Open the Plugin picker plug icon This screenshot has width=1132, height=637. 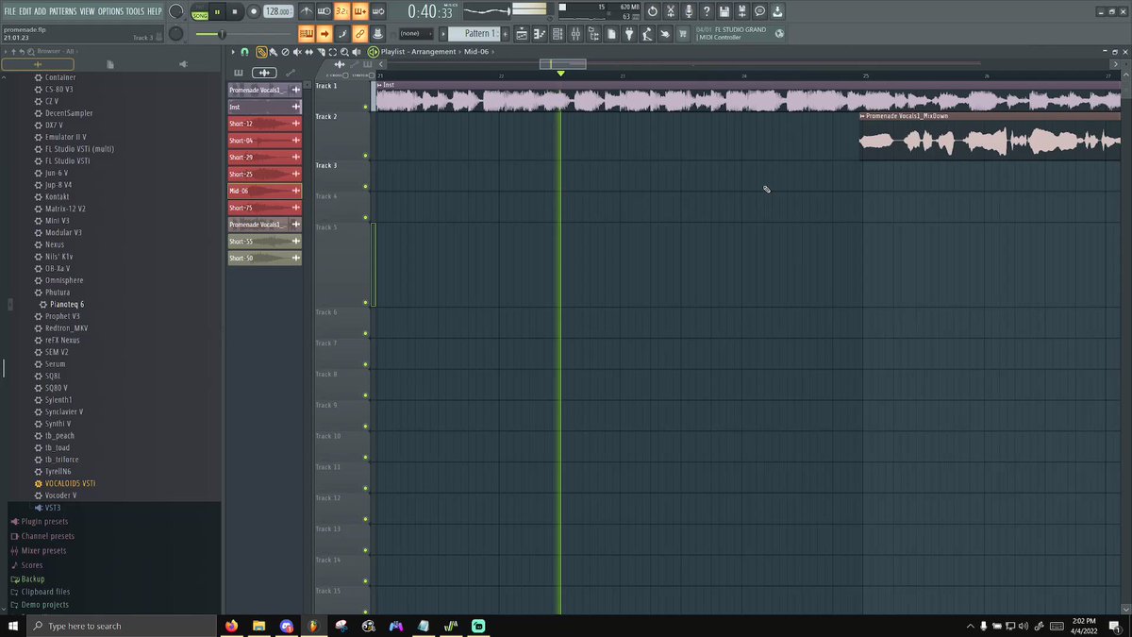628,34
